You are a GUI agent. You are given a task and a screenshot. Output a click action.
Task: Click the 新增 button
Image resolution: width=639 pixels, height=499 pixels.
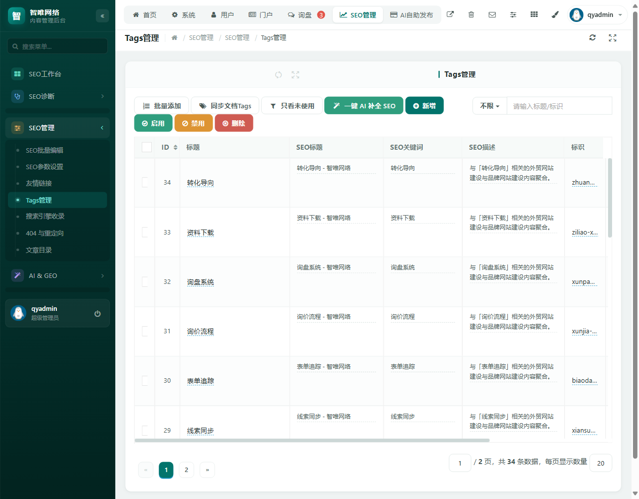click(424, 106)
